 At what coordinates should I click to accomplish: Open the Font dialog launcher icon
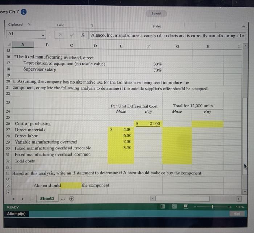[92, 25]
